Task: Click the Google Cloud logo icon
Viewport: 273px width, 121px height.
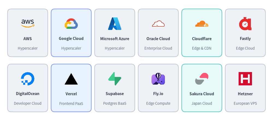Action: click(71, 24)
